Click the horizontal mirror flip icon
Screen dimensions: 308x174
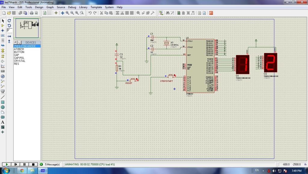pos(9,36)
